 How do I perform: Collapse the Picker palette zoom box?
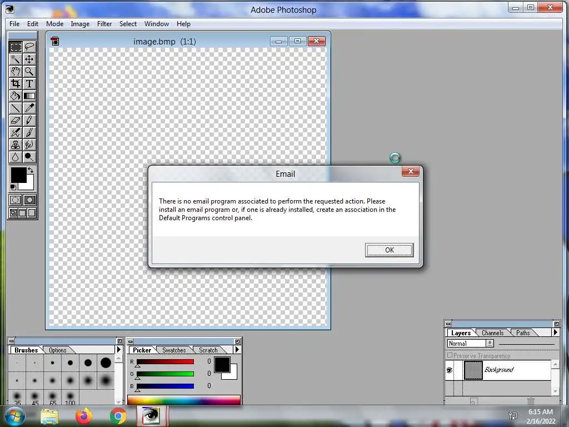tap(237, 341)
